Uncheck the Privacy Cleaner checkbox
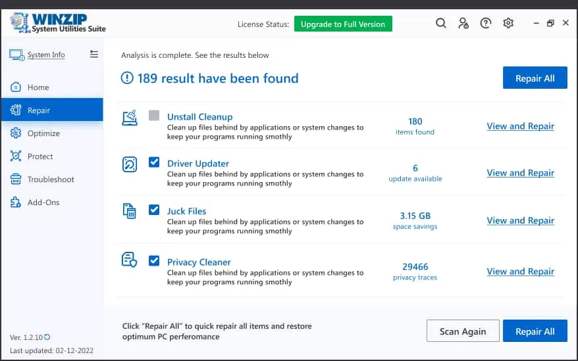Screen dimensions: 578x361 coord(154,261)
